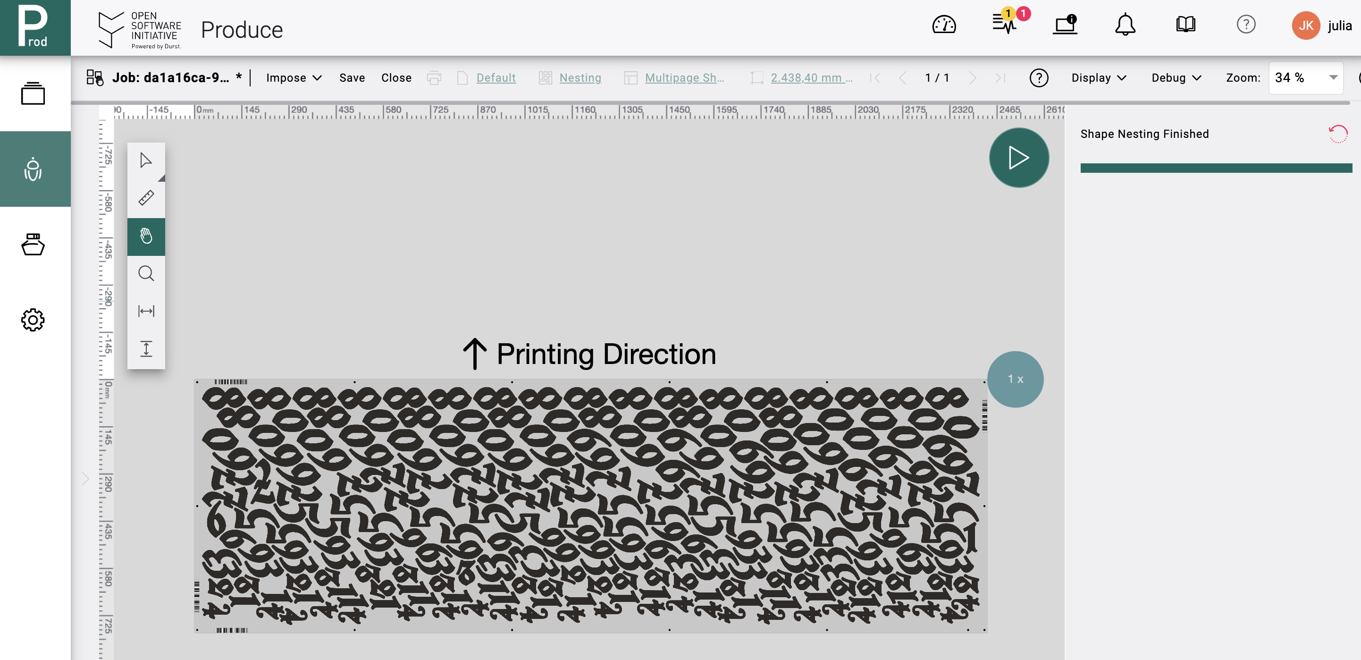This screenshot has height=660, width=1361.
Task: Open the Display dropdown menu
Action: 1099,78
